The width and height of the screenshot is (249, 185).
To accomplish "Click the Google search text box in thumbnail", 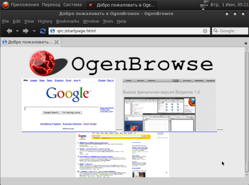I will coord(62,108).
